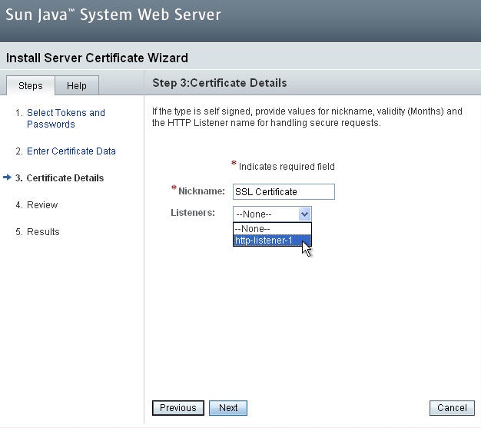This screenshot has height=428, width=481.
Task: Click the Next button
Action: pyautogui.click(x=228, y=408)
